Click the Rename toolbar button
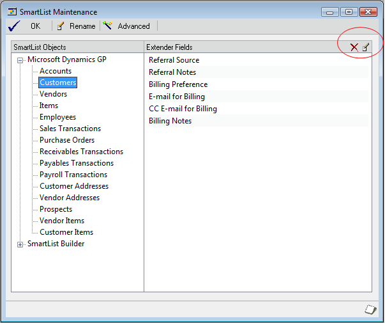This screenshot has height=323, width=385. [76, 26]
